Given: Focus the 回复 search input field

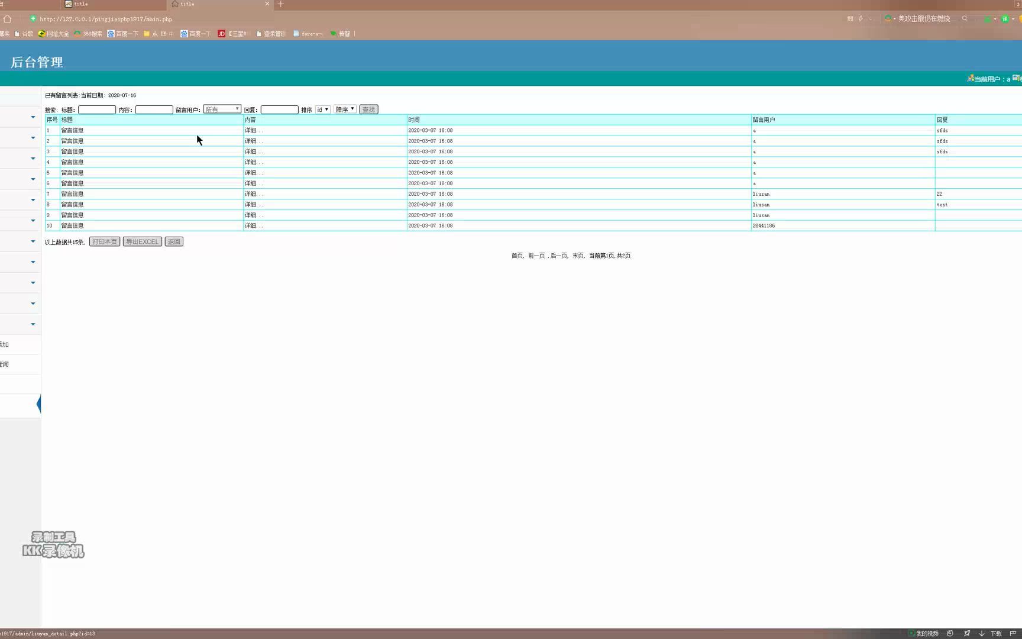Looking at the screenshot, I should (x=280, y=110).
